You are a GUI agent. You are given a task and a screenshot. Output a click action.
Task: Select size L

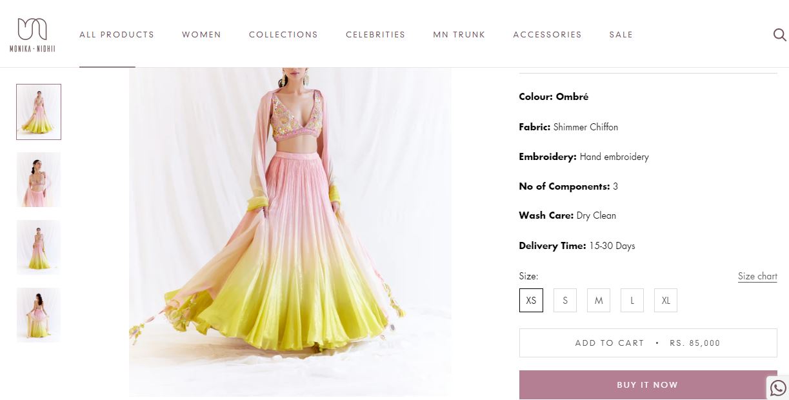click(x=632, y=300)
